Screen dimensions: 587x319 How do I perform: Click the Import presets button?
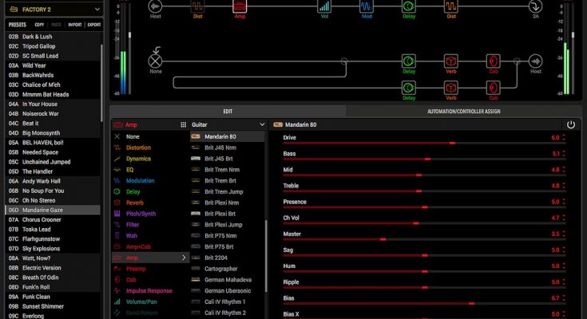tap(74, 25)
